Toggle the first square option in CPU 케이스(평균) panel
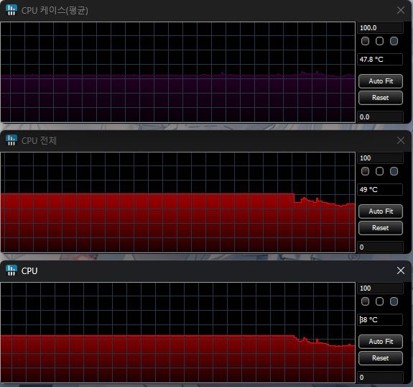 pos(365,41)
